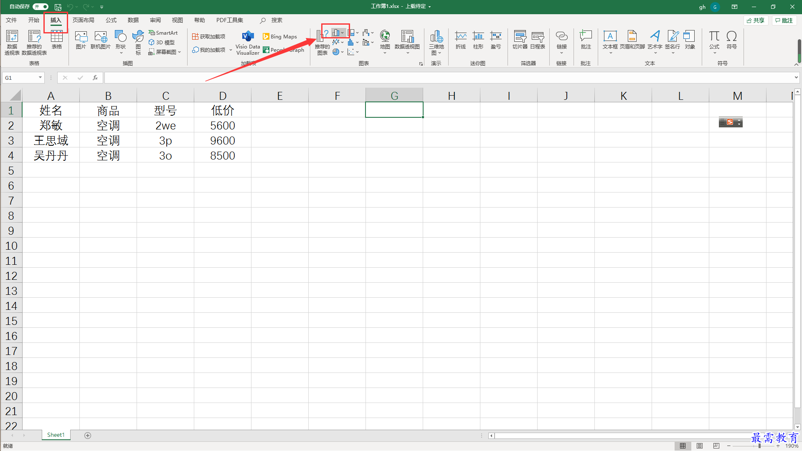Insert 盈亏 win/loss sparkline

[x=496, y=40]
